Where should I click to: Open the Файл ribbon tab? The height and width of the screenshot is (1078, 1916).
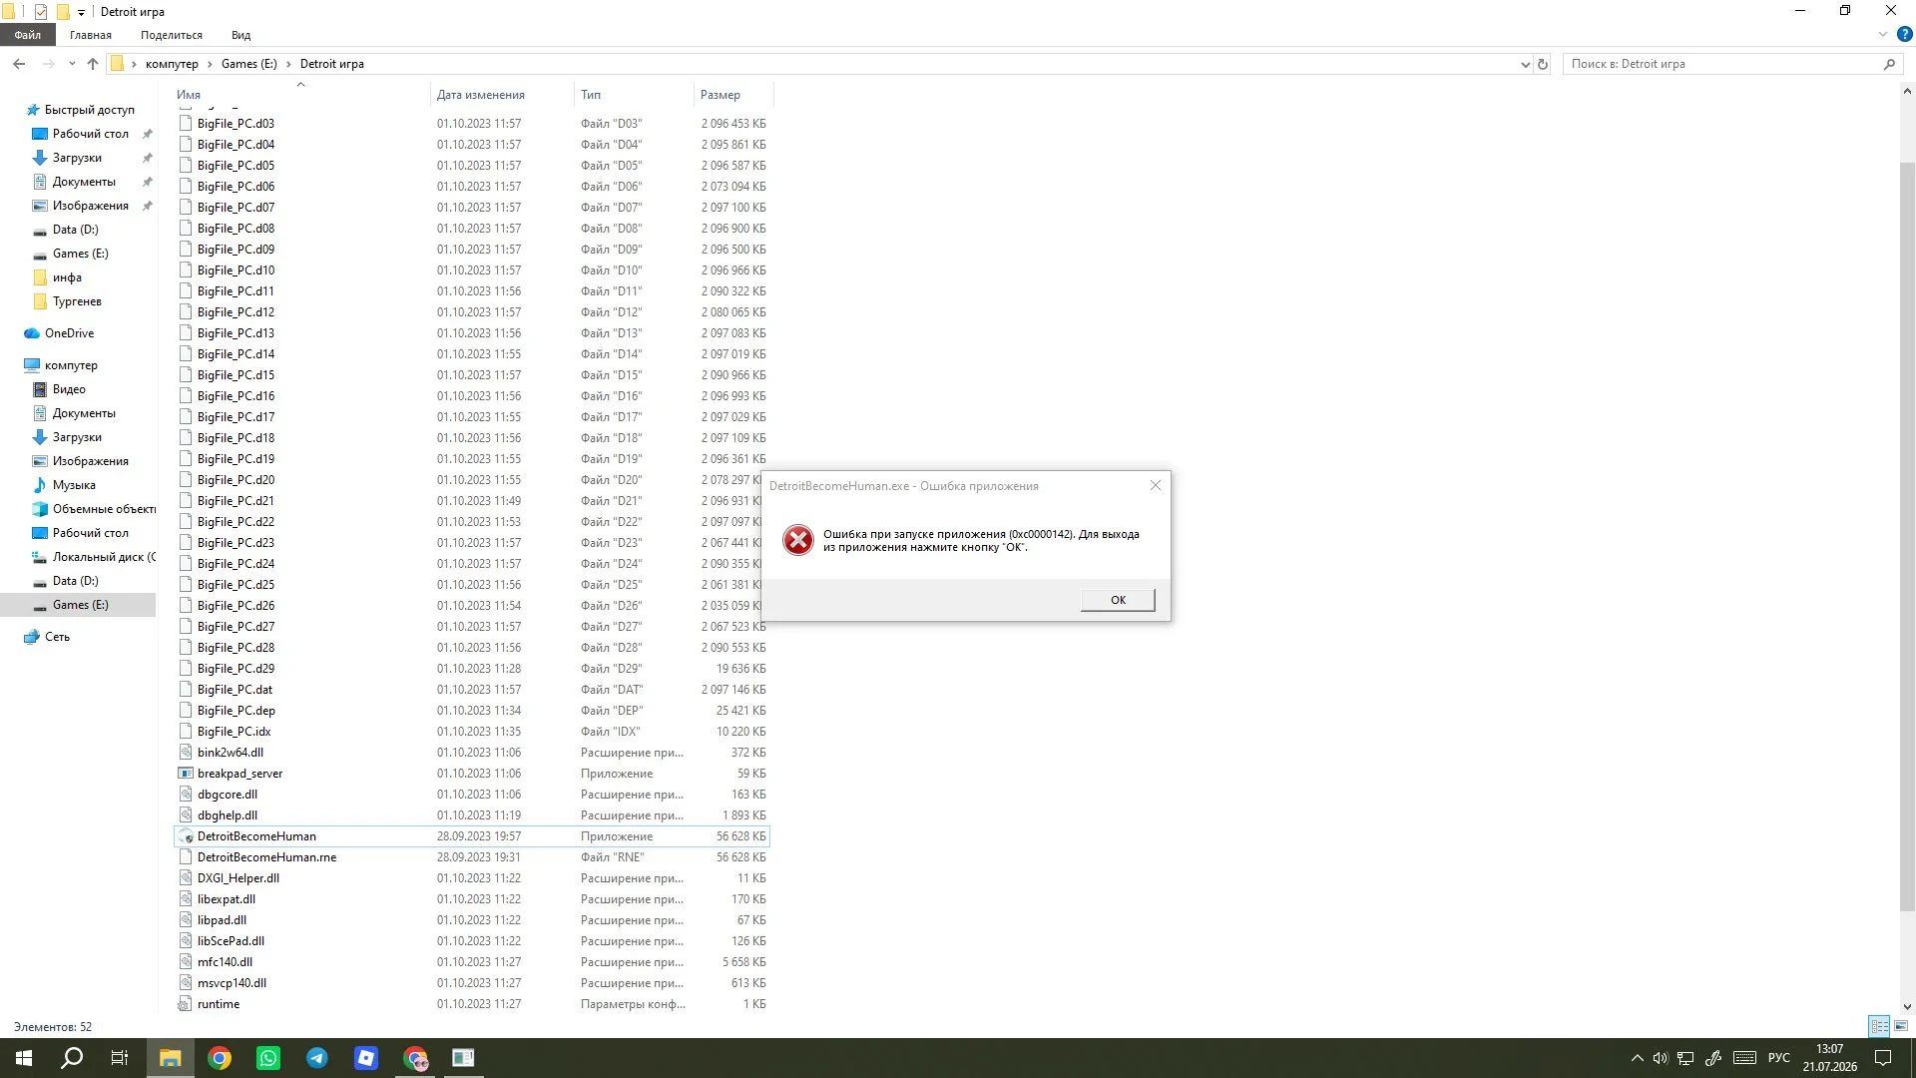click(28, 35)
